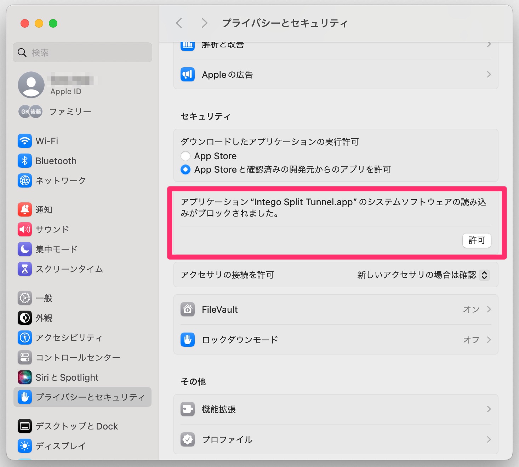Open デスクトップと Dock icon
The width and height of the screenshot is (519, 467).
25,426
